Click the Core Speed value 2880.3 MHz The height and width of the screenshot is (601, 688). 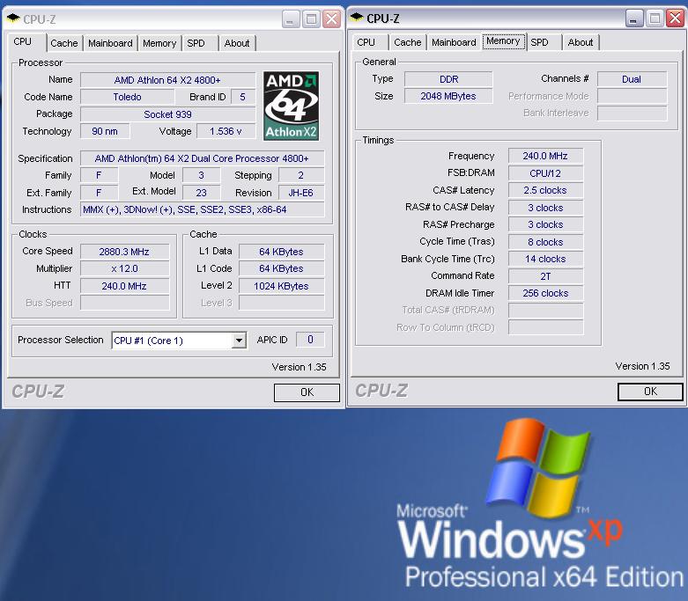coord(124,252)
